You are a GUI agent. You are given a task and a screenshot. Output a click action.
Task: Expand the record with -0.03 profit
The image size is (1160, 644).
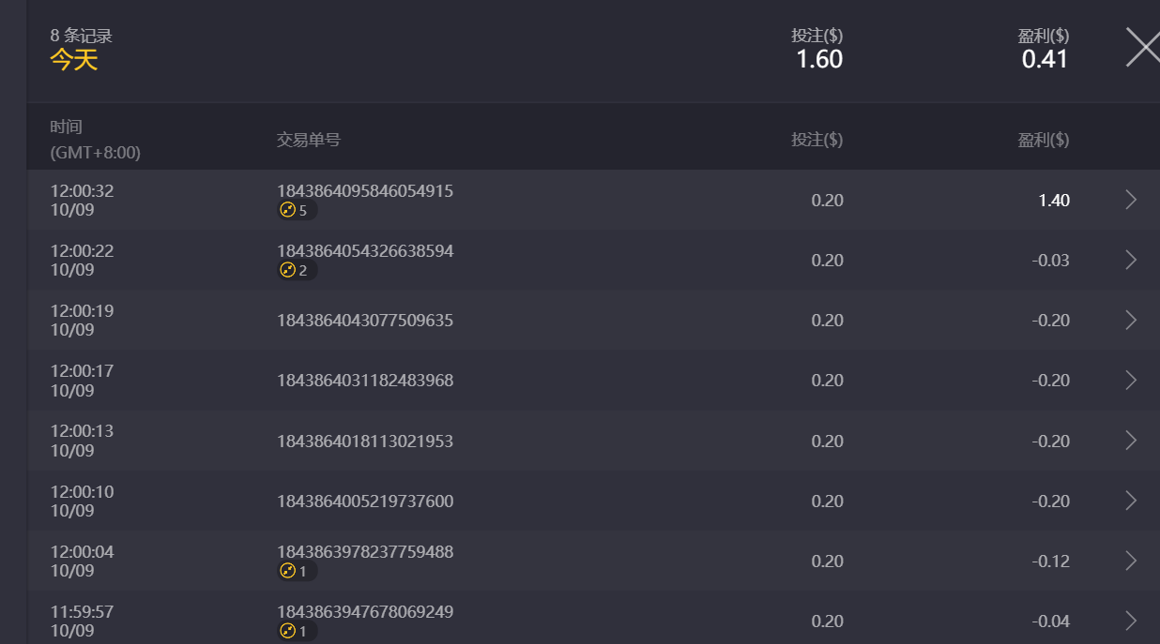[1130, 260]
